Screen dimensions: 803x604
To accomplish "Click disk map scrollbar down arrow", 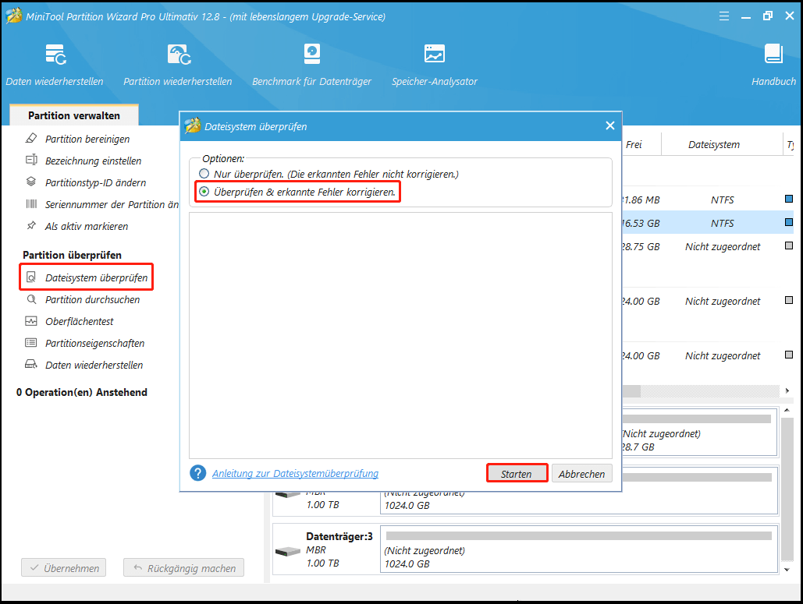I will pos(787,569).
